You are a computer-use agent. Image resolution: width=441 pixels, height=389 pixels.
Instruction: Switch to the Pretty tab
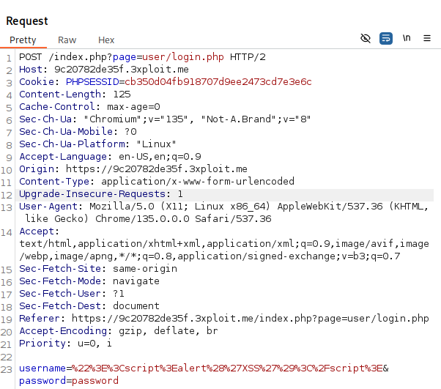23,40
